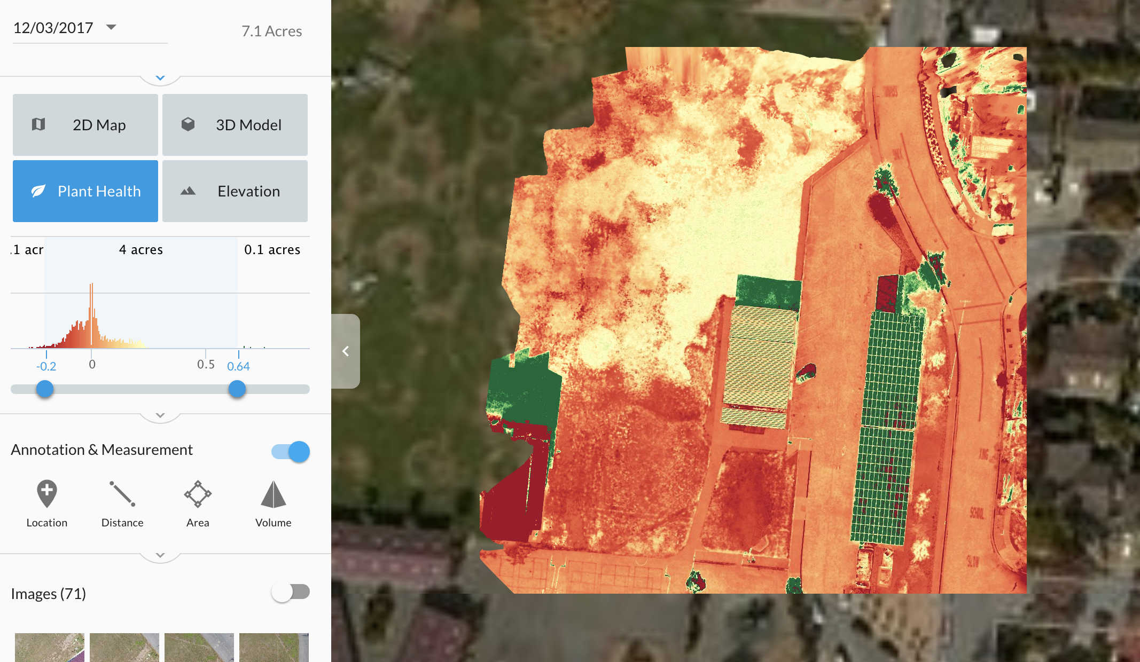
Task: Select the Volume measurement tool
Action: coord(273,493)
